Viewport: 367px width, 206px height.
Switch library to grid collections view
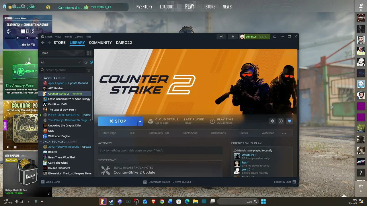coord(89,53)
